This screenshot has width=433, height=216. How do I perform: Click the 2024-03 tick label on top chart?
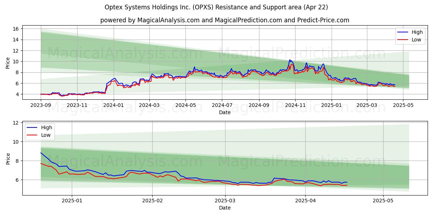(149, 105)
